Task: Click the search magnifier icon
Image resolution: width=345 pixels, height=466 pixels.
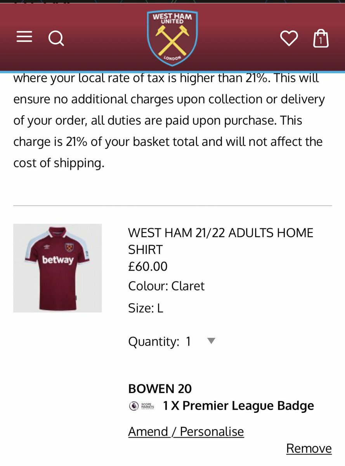Action: [x=56, y=38]
